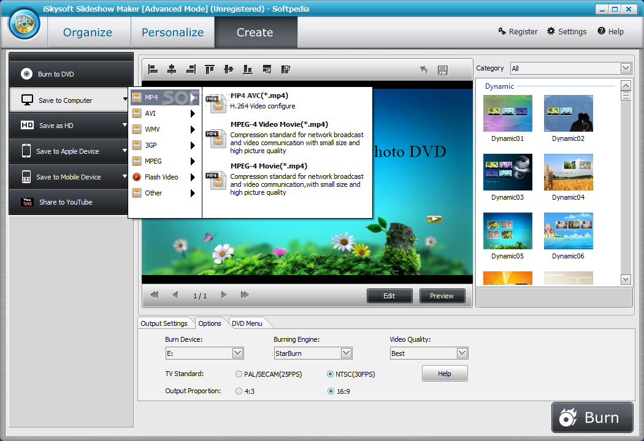Open the Register key icon
644x441 pixels.
click(502, 31)
